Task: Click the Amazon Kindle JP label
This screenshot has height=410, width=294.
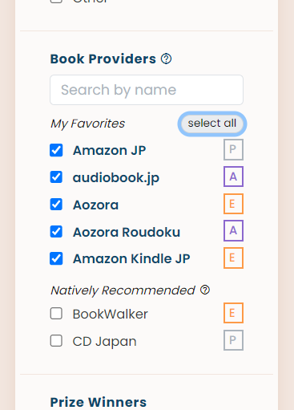Action: click(131, 258)
